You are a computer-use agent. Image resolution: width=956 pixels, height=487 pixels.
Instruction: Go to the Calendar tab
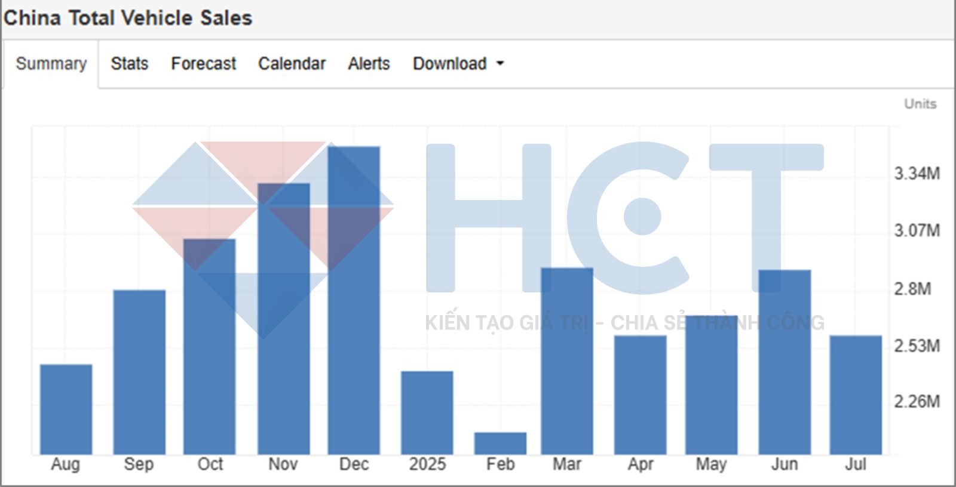[292, 64]
